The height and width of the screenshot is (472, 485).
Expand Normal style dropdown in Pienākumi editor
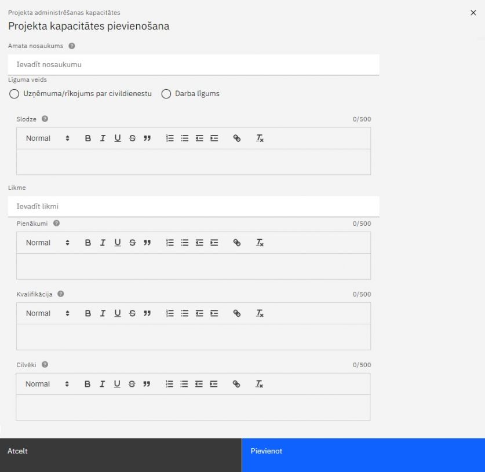click(x=47, y=243)
